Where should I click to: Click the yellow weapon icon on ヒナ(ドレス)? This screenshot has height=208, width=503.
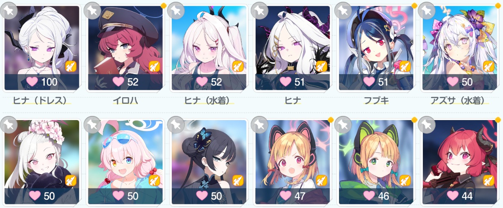click(x=71, y=66)
